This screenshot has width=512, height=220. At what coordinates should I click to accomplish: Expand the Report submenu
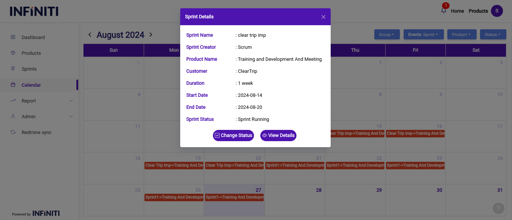71,101
